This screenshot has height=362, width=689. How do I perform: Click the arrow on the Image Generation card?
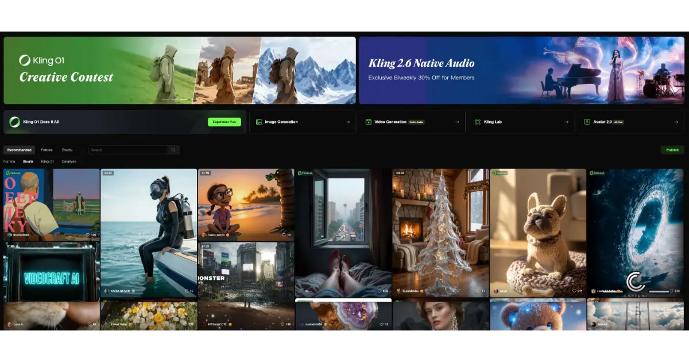point(347,122)
